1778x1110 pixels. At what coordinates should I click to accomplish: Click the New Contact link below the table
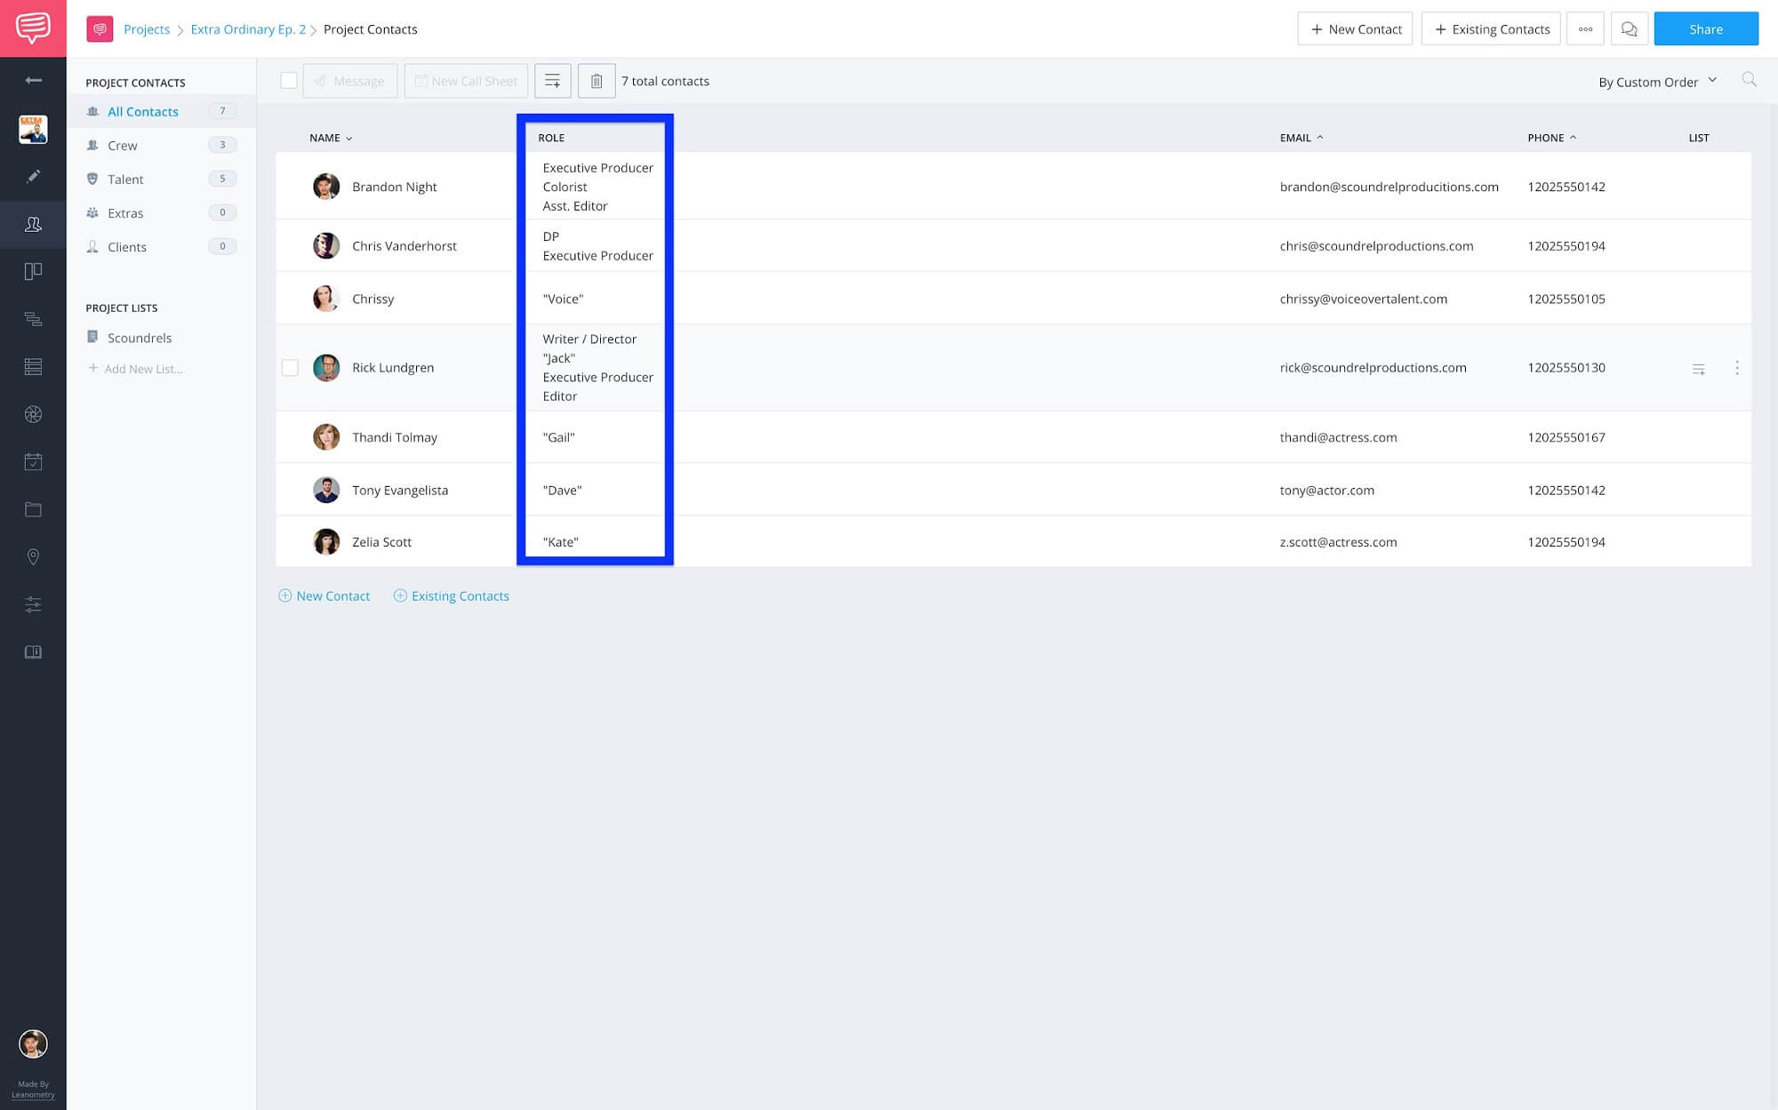tap(324, 596)
